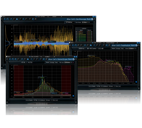Image resolution: width=142 pixels, height=128 pixels.
Task: Toggle the Filled checkbox in StereoScope Multi
Action: coord(34,100)
